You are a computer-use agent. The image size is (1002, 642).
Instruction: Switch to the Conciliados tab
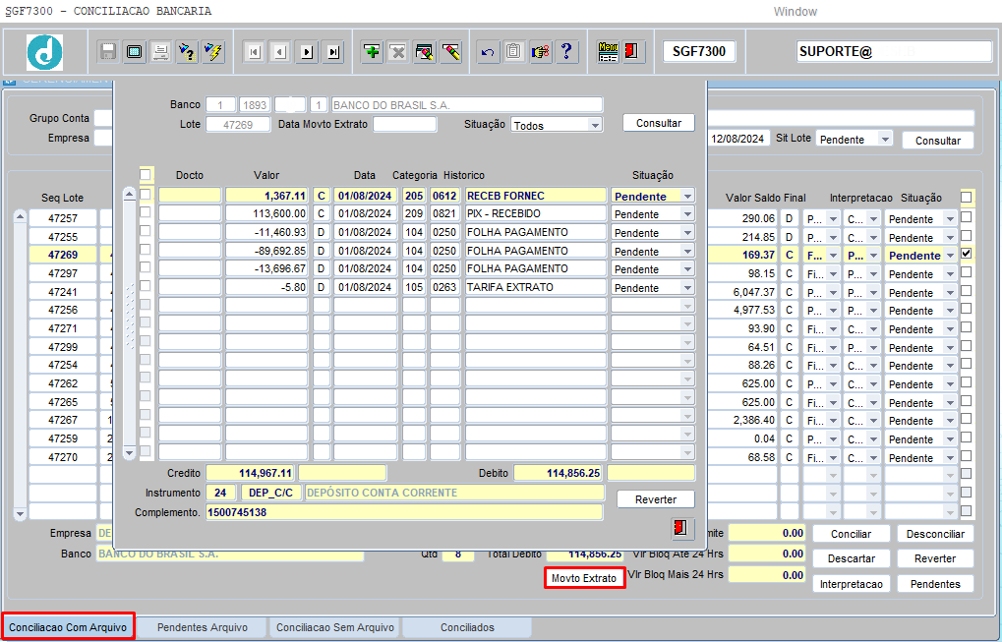(467, 627)
